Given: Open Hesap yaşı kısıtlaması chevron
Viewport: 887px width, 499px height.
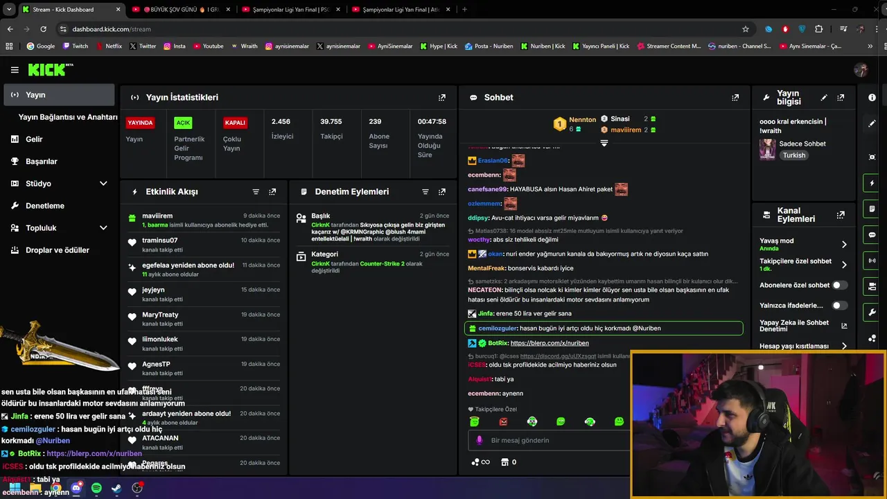Looking at the screenshot, I should pos(844,346).
